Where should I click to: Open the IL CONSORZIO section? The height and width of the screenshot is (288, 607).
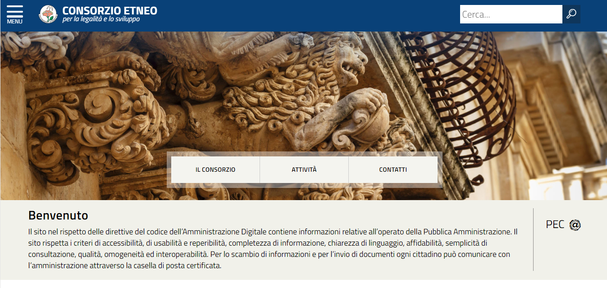[215, 170]
